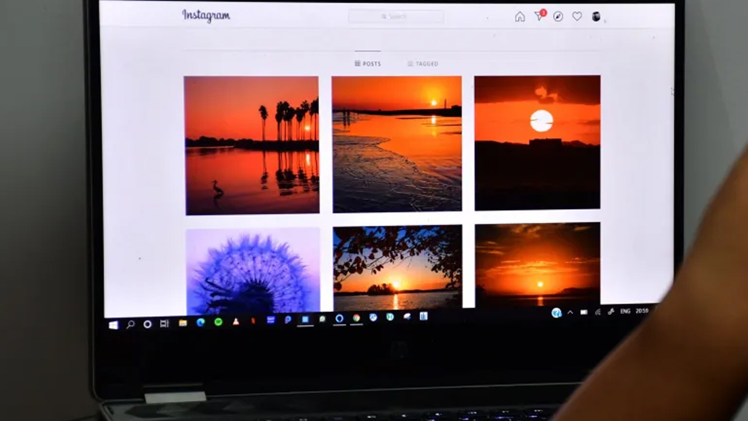Open Cortana from the taskbar
The width and height of the screenshot is (748, 421).
(148, 324)
